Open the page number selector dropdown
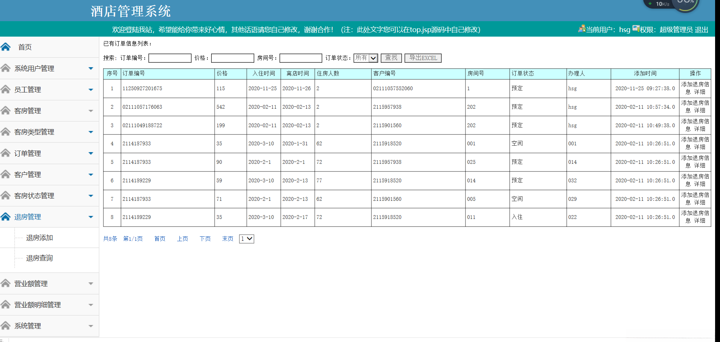 (x=246, y=239)
